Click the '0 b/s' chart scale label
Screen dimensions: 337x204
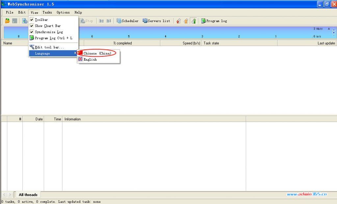(317, 36)
